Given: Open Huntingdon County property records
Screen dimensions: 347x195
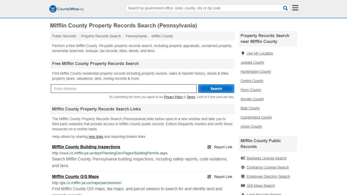Looking at the screenshot, I should coord(256,72).
